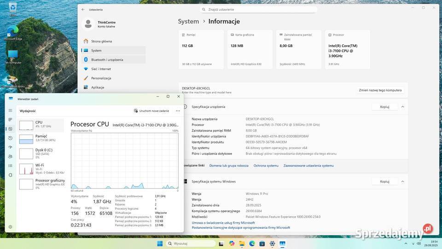Collapse the Specyfikacja urządzenia section chevron
Image resolution: width=442 pixels, height=249 pixels.
pyautogui.click(x=402, y=107)
